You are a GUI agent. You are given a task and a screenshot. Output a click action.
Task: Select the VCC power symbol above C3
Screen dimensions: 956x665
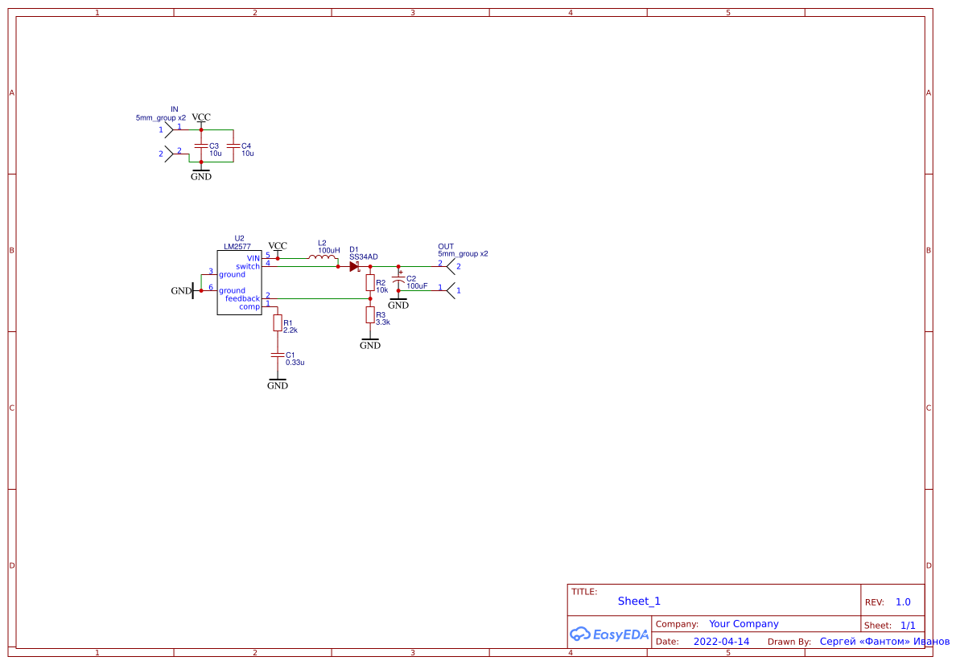(200, 121)
